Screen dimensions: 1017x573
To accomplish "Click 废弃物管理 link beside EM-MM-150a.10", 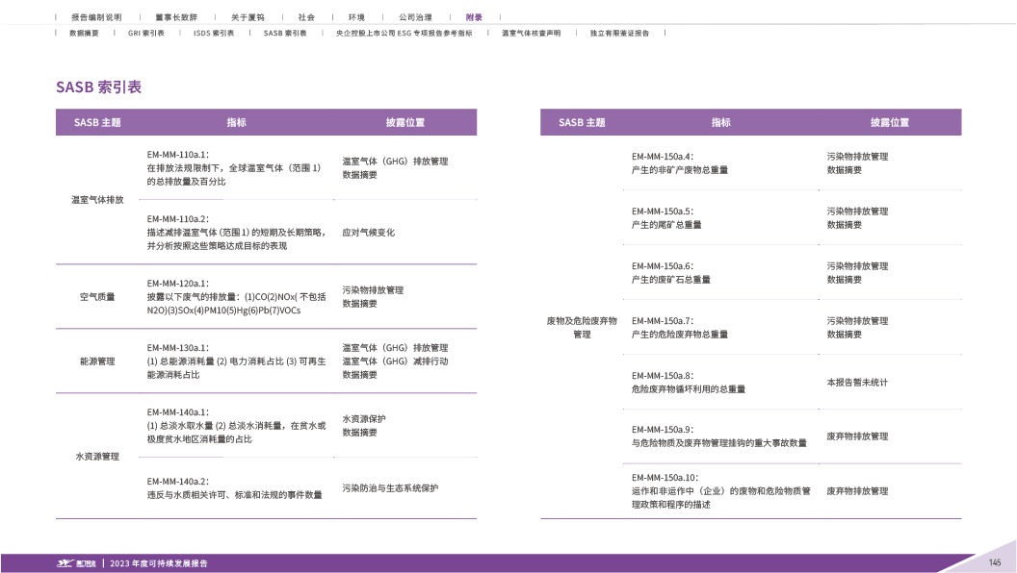I will click(x=856, y=491).
